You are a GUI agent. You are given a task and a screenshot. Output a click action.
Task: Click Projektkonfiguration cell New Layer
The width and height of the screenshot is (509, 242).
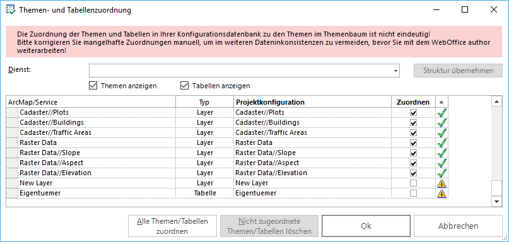[x=312, y=183]
